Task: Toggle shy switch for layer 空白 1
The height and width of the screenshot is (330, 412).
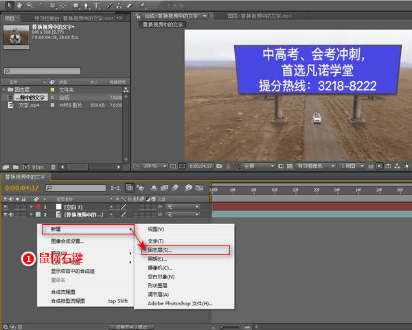Action: coord(112,207)
